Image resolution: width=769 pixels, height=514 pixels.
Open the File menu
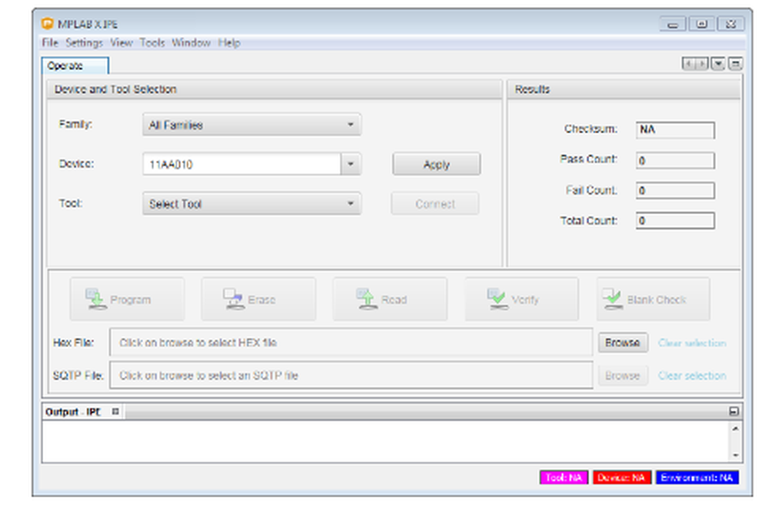point(50,43)
